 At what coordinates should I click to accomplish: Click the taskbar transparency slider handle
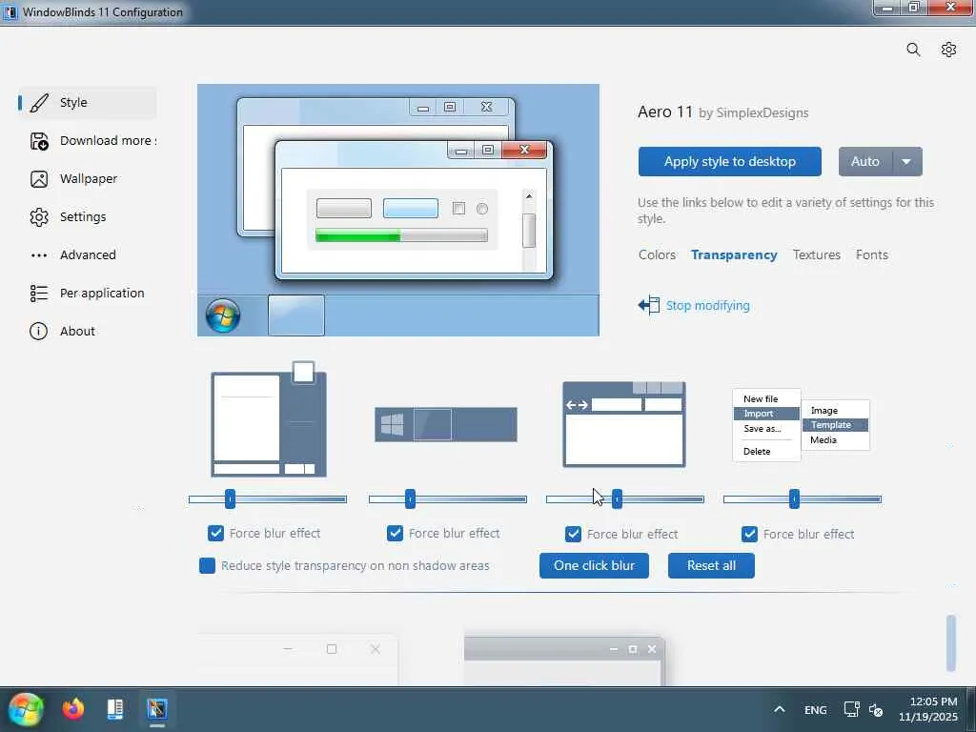410,499
